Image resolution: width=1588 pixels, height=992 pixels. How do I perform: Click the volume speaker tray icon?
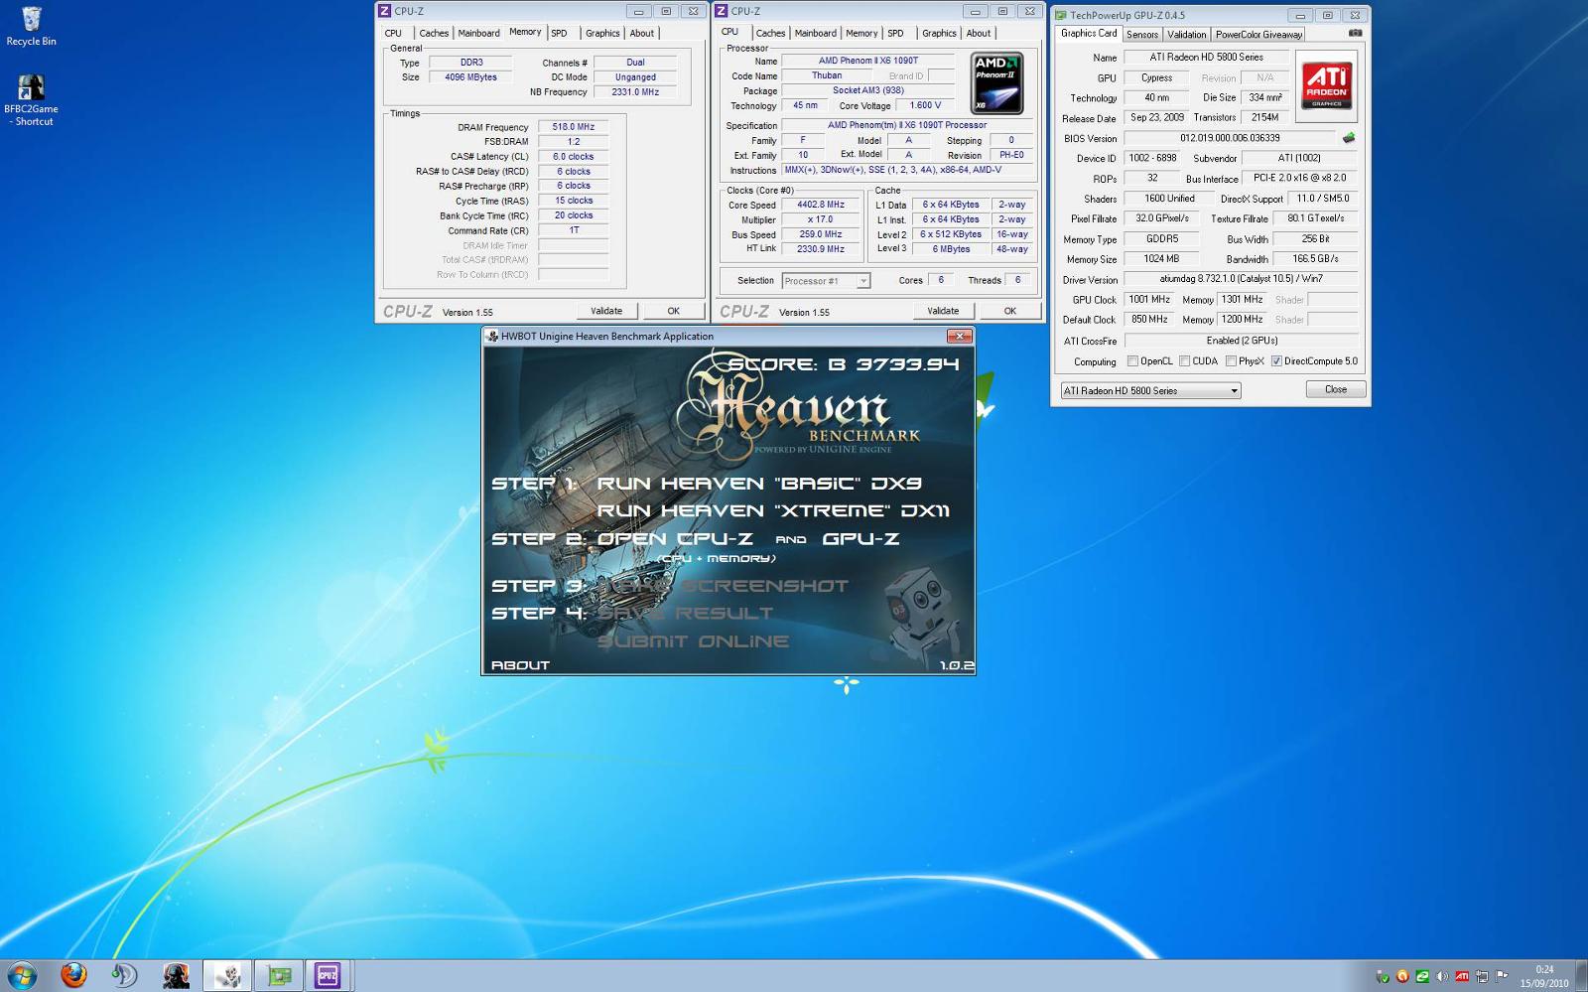click(x=1442, y=976)
